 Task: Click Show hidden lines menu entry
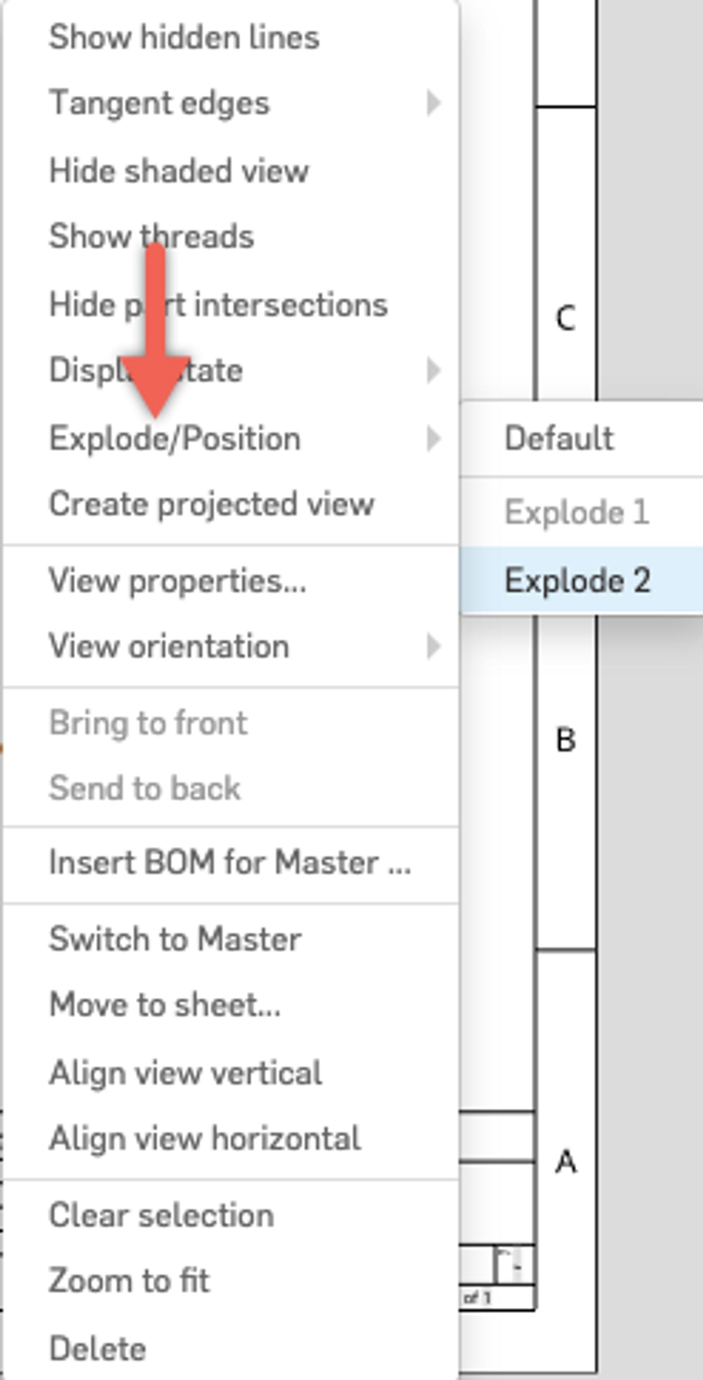point(184,37)
